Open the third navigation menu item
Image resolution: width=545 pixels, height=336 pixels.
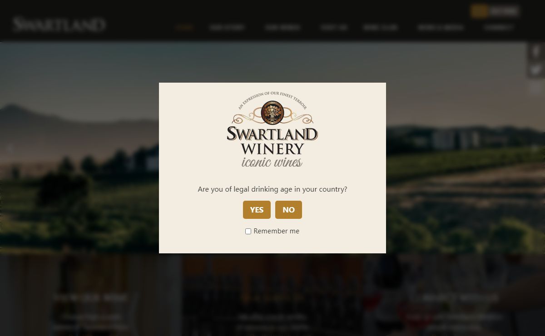coord(282,27)
